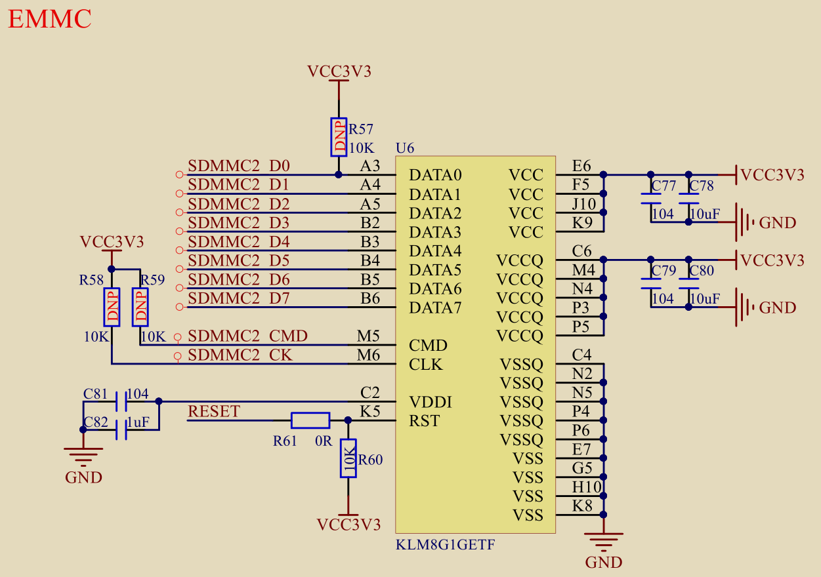Click the R60 designator text
Image resolution: width=821 pixels, height=577 pixels.
click(x=370, y=460)
